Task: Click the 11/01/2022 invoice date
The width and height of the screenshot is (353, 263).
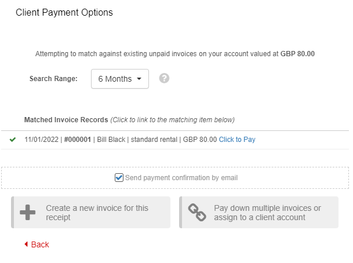Action: 42,140
